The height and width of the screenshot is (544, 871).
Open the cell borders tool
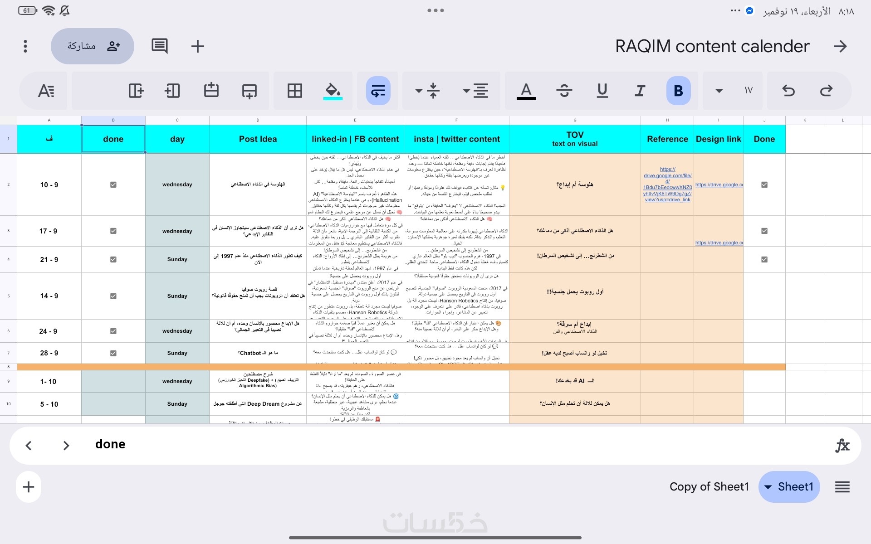point(294,91)
